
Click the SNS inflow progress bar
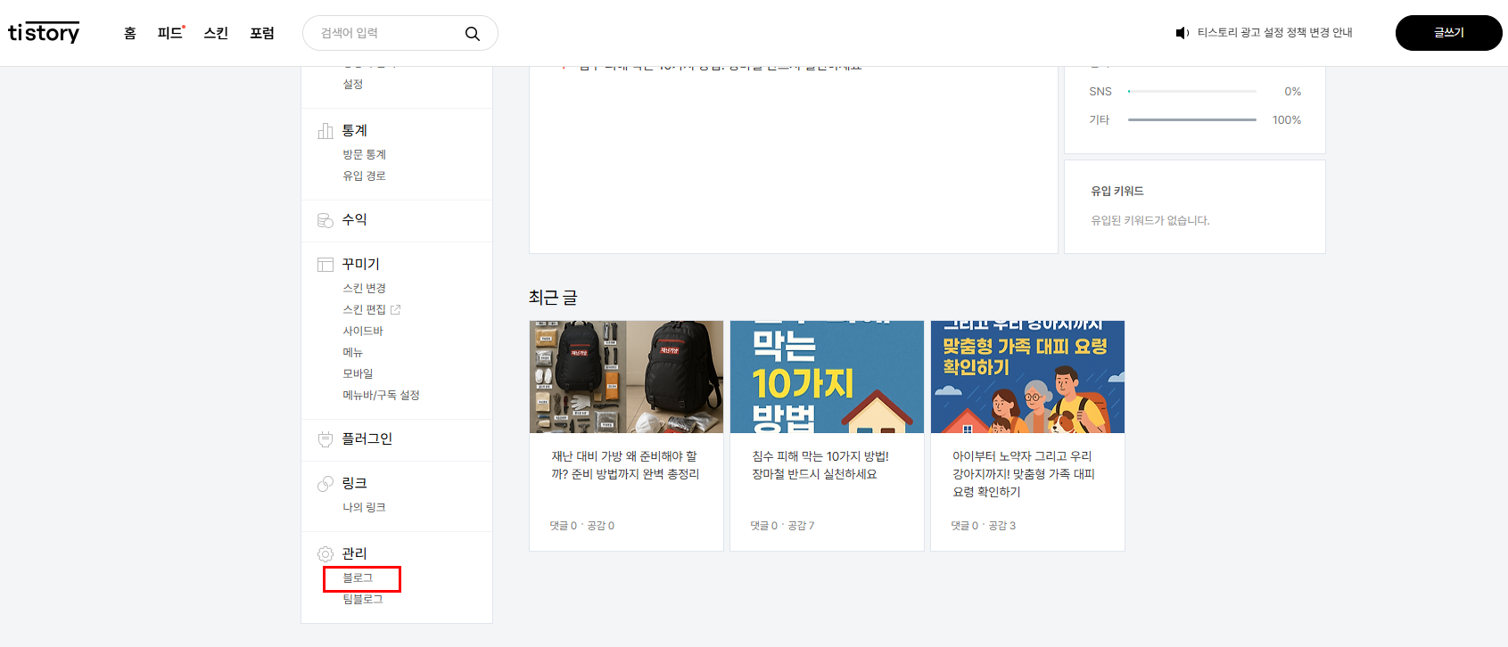[x=1192, y=92]
